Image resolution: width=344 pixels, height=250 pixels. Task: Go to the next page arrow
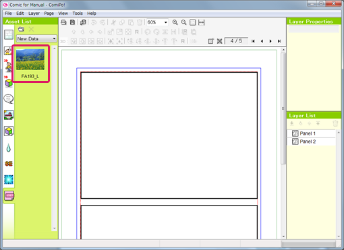270,41
